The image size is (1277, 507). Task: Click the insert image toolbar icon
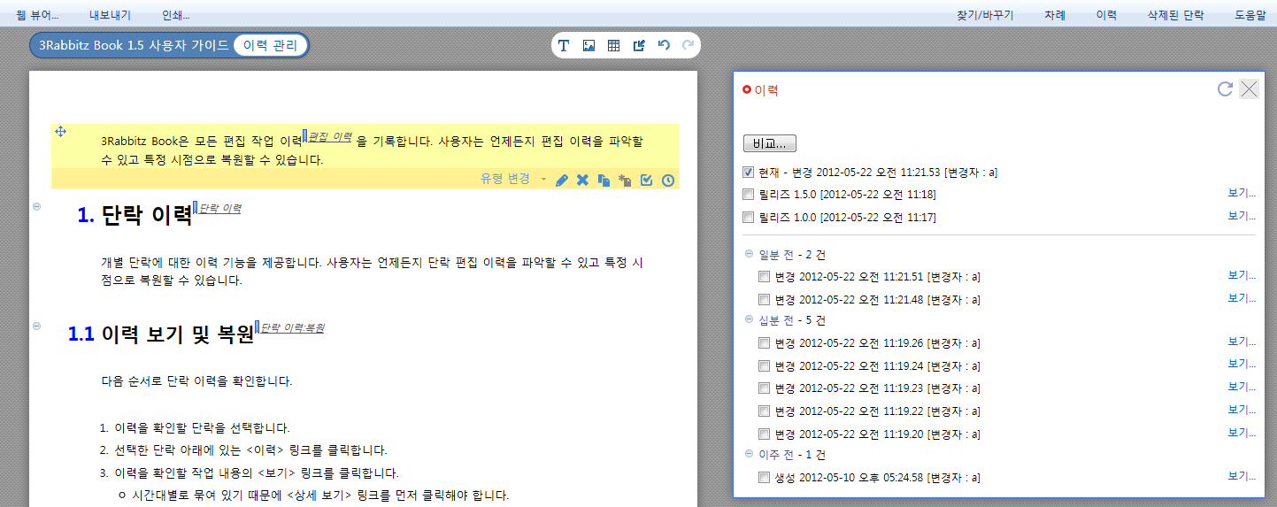pyautogui.click(x=588, y=46)
